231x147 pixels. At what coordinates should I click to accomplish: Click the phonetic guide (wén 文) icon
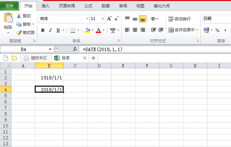[x=113, y=30]
